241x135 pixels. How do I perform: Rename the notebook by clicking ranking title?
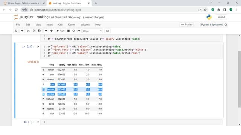[43, 17]
